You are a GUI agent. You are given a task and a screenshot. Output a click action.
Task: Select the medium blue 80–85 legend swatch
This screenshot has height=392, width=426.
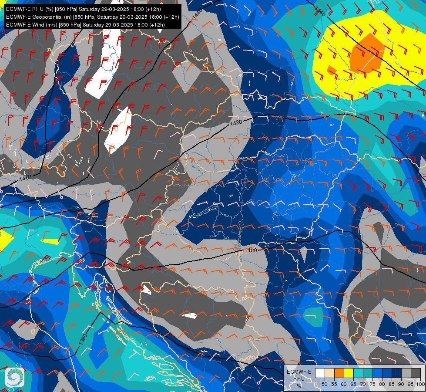tap(387, 373)
